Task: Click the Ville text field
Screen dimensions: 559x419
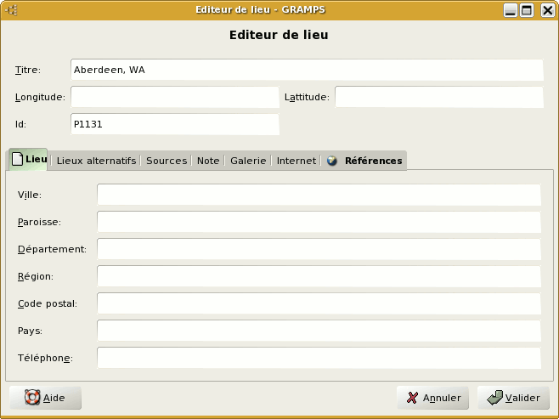Action: (x=319, y=195)
